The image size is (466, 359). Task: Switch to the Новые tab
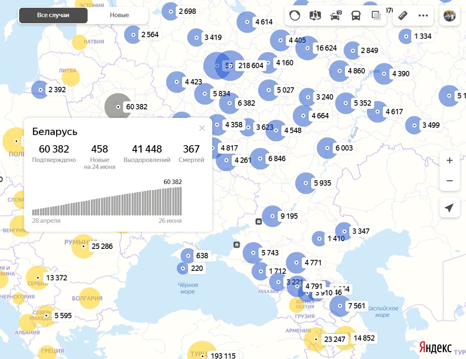coord(119,15)
